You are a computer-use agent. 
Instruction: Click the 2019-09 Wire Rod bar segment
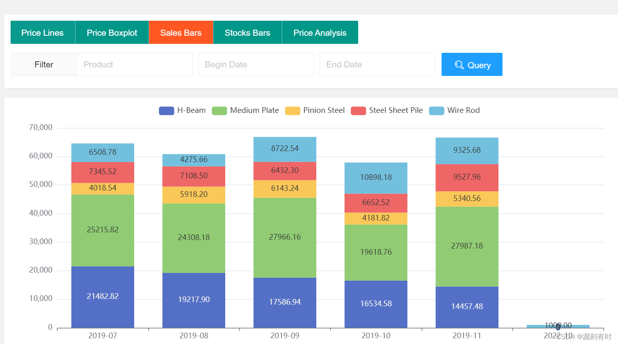[x=285, y=148]
